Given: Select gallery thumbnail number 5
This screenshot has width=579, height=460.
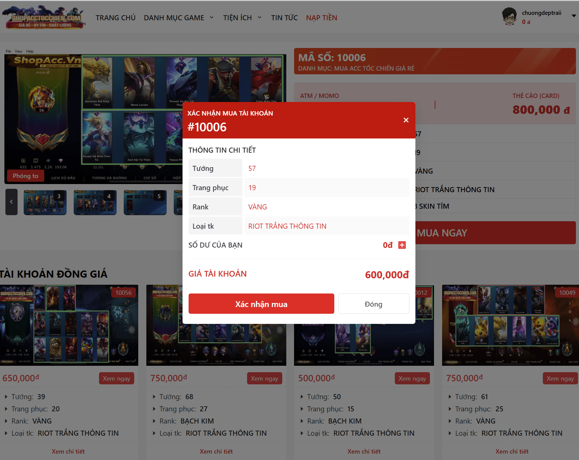Looking at the screenshot, I should (145, 202).
